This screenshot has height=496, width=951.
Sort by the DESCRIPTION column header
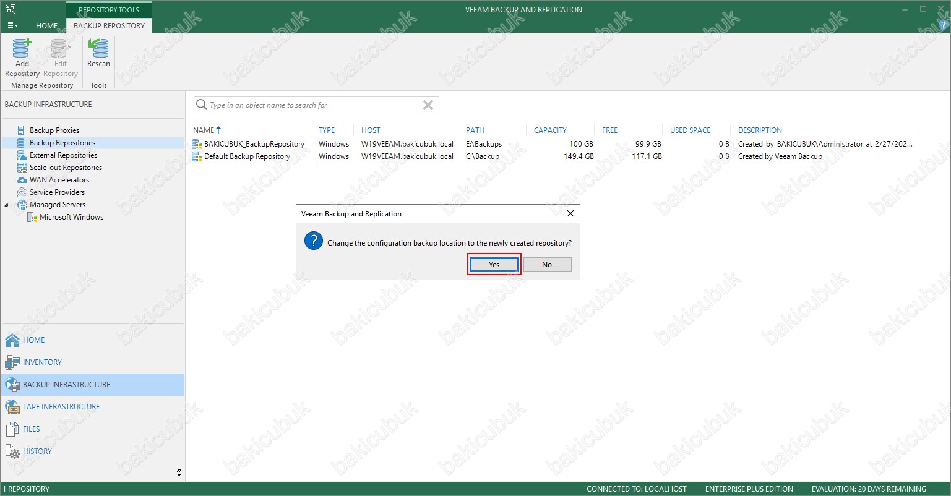point(760,130)
